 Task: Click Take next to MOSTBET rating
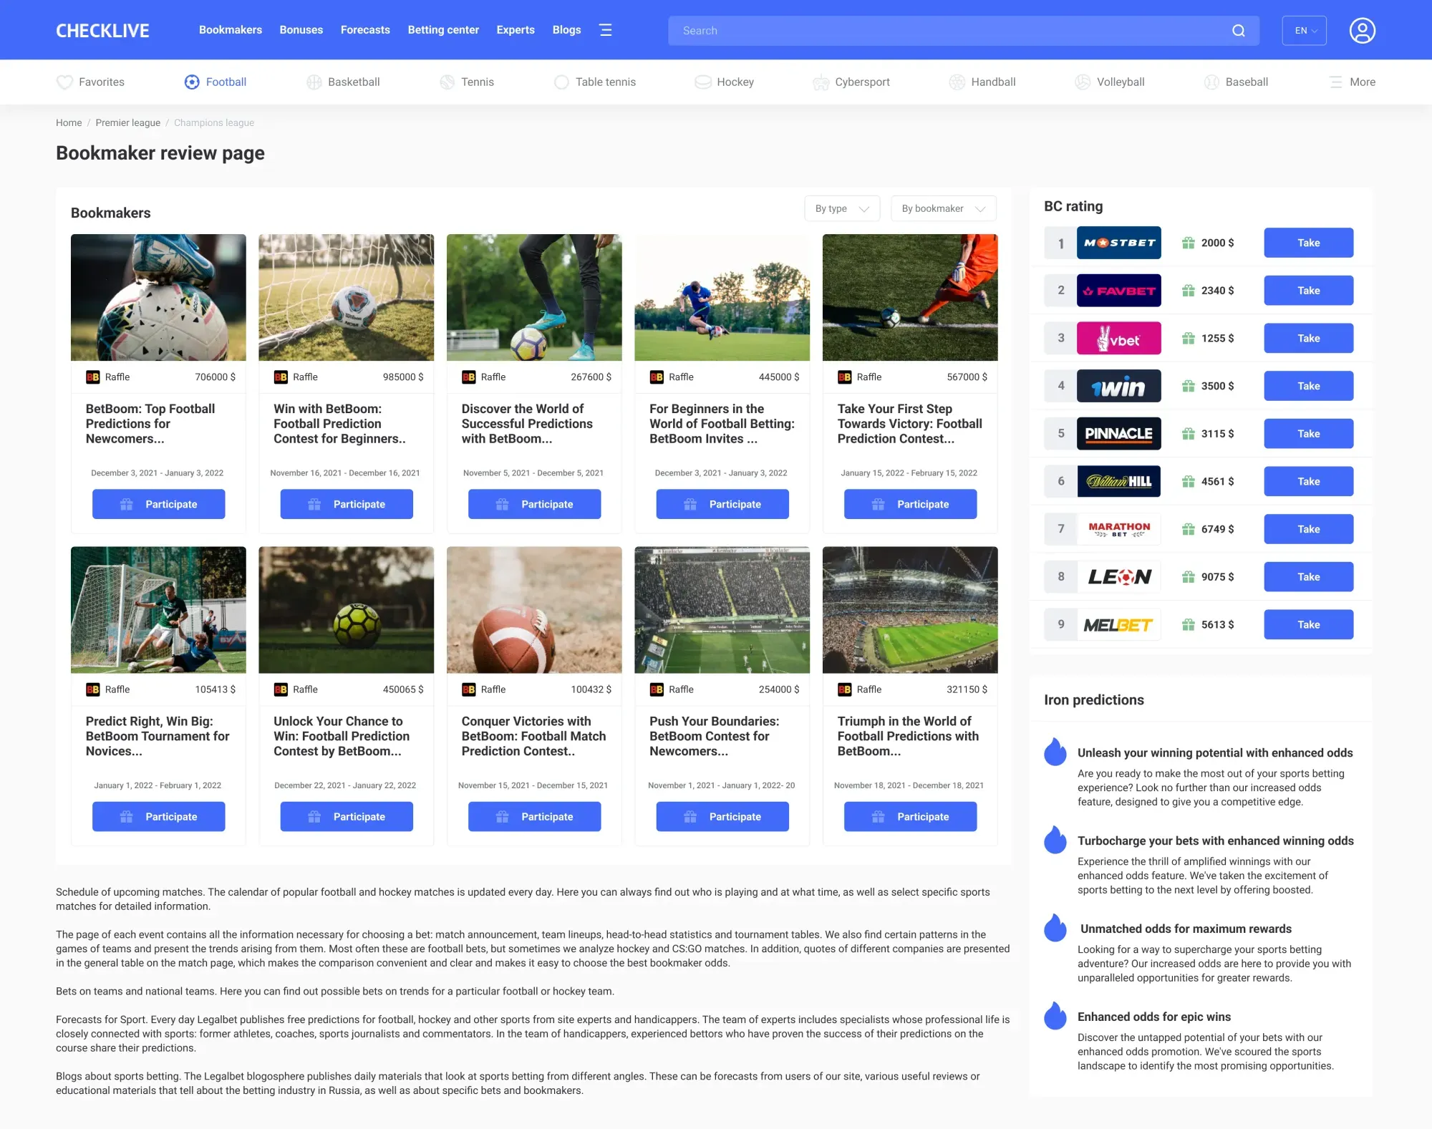[1308, 243]
